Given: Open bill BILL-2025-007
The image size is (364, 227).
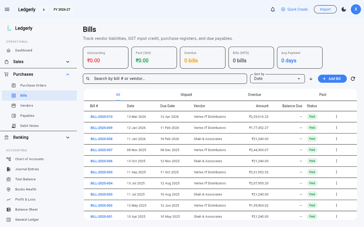Looking at the screenshot, I should [102, 150].
